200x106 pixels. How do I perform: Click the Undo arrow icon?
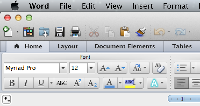click(160, 32)
